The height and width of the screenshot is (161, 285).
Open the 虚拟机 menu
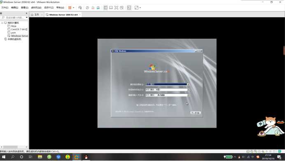[36, 8]
